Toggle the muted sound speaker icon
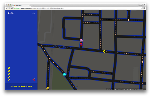Viewport: 151px width, 97px height. pyautogui.click(x=33, y=13)
